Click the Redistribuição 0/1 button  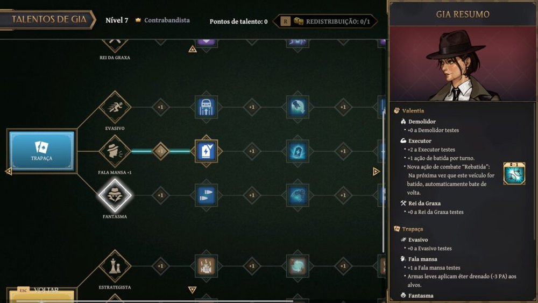click(x=324, y=22)
